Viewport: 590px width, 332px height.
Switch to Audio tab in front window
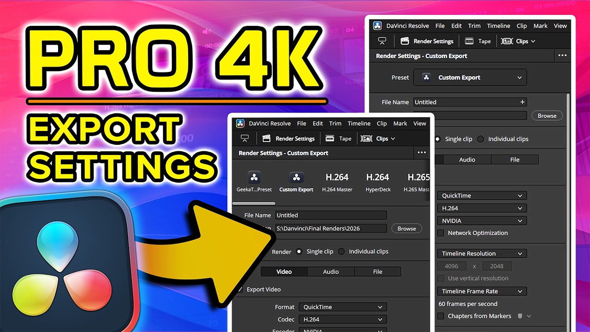(x=331, y=272)
